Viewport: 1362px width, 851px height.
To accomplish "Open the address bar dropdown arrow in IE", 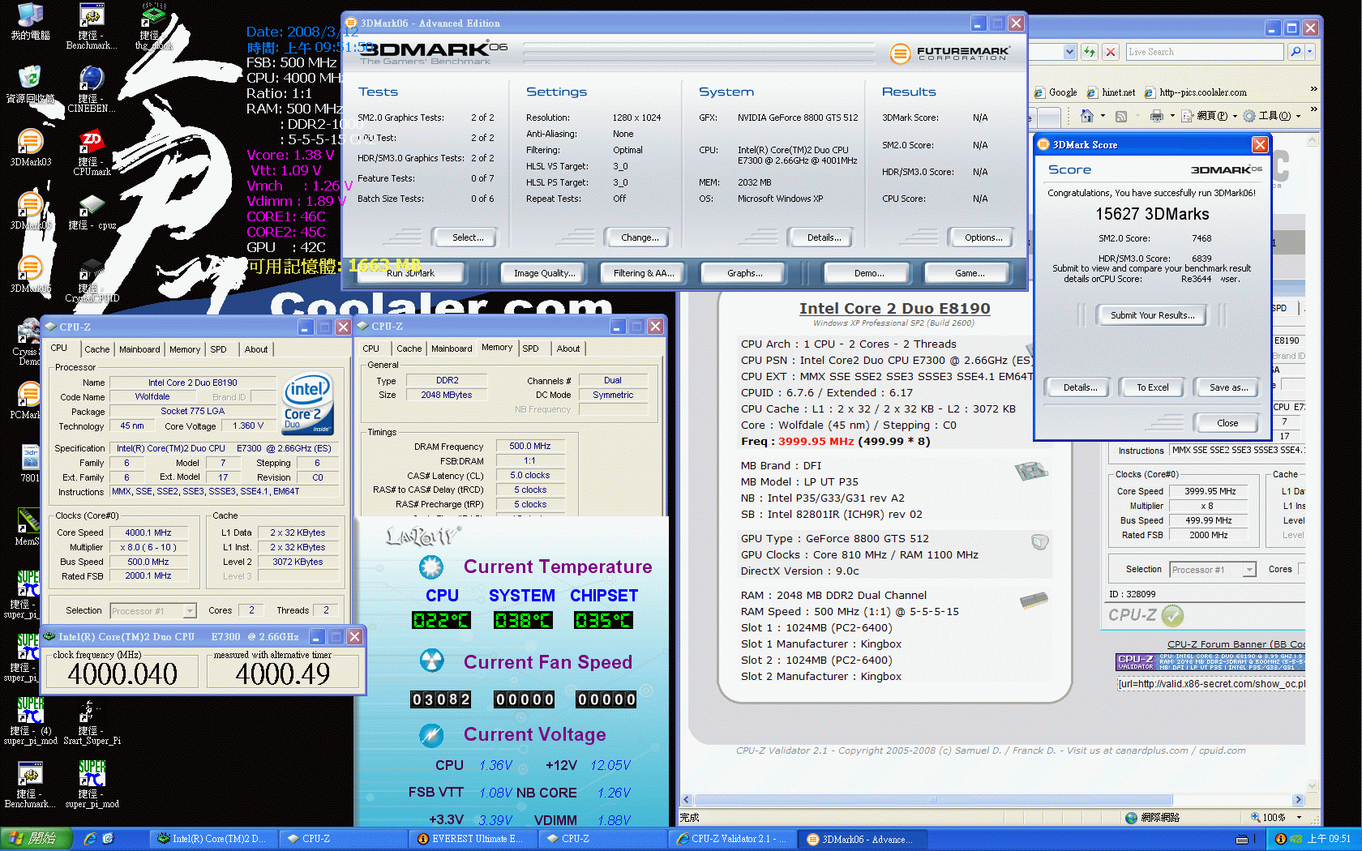I will (1069, 52).
